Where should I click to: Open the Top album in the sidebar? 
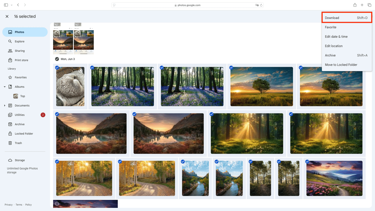click(25, 96)
